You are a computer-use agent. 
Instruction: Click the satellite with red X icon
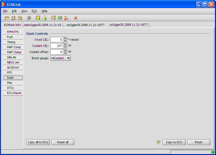[67, 18]
